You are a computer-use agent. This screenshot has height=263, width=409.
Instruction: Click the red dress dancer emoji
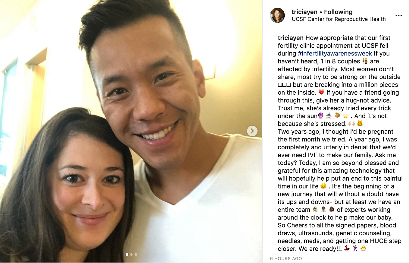pyautogui.click(x=347, y=249)
